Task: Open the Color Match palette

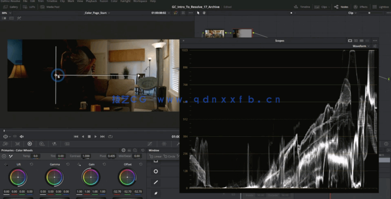Action: pyautogui.click(x=18, y=144)
